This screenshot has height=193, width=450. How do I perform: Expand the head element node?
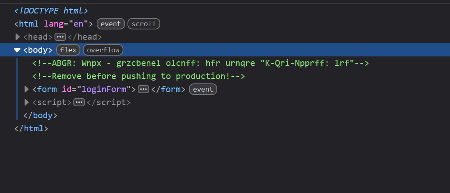pyautogui.click(x=18, y=37)
